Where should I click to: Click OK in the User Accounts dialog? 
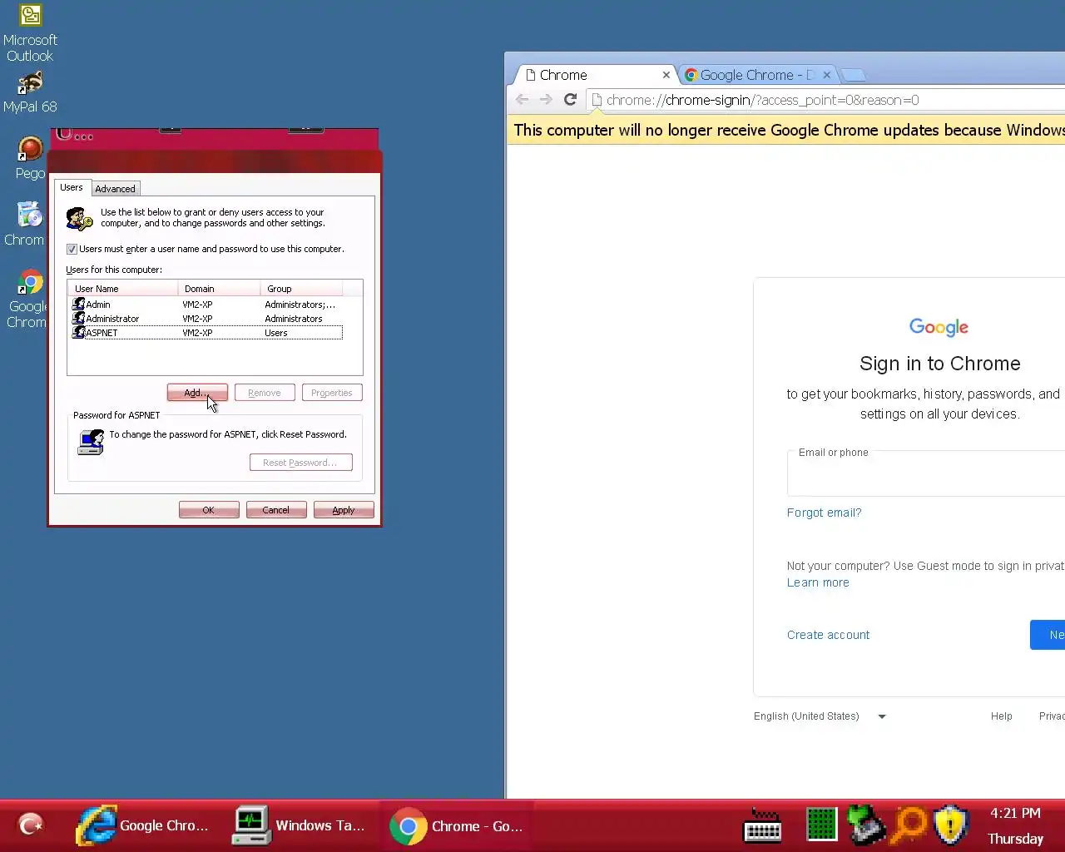tap(209, 510)
